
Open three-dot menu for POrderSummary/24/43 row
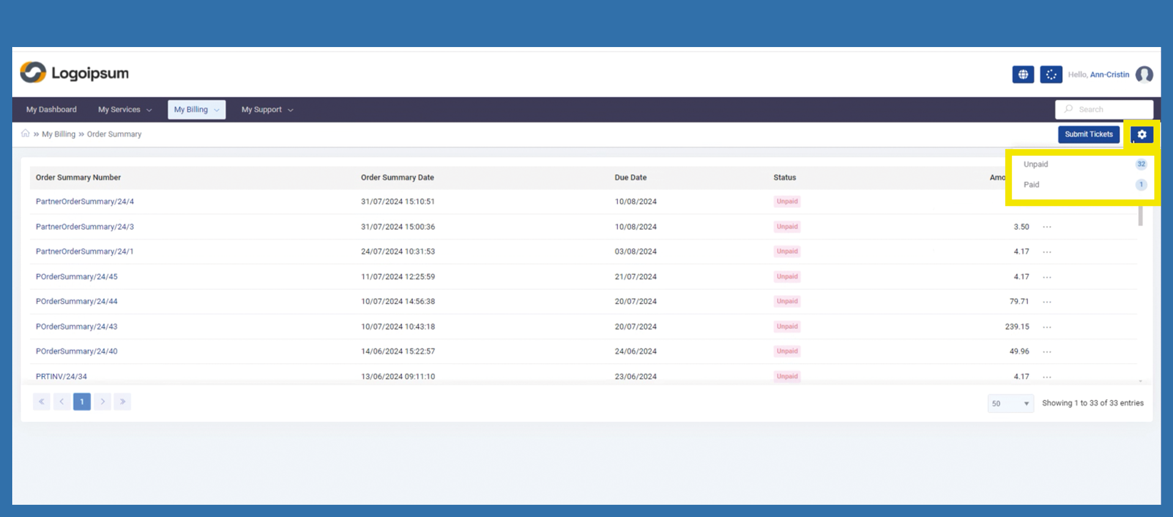tap(1047, 327)
